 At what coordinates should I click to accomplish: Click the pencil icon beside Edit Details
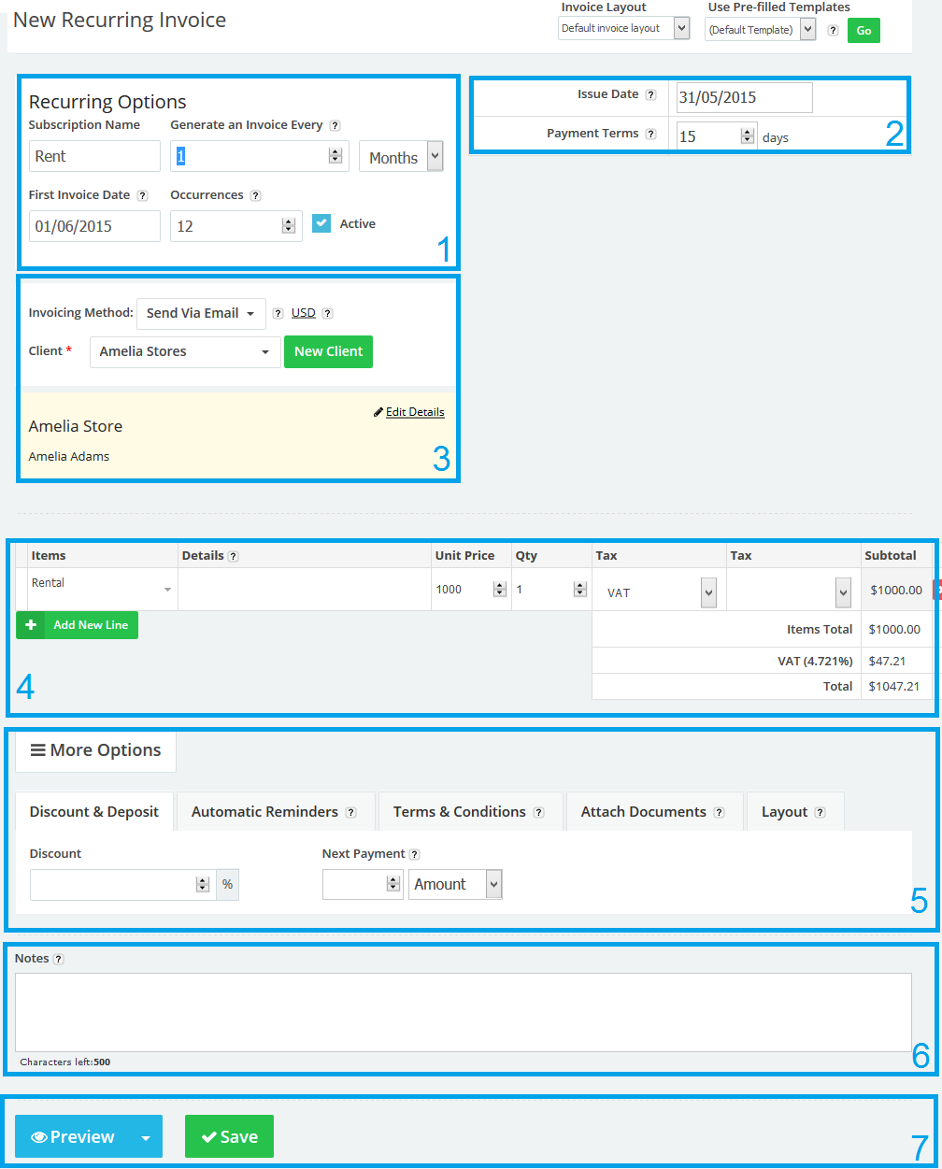(378, 411)
